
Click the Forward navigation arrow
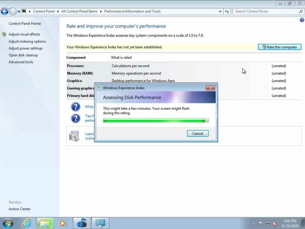pos(13,12)
